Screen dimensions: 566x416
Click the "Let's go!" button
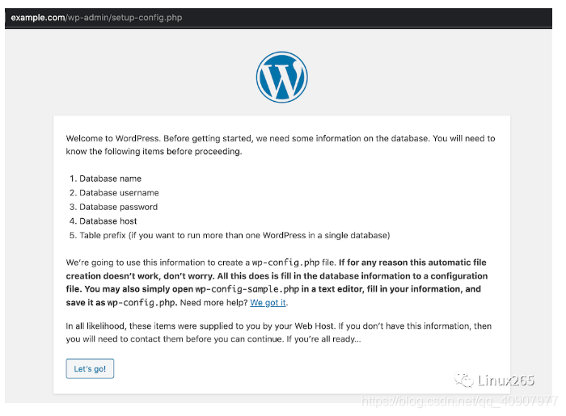[x=90, y=368]
